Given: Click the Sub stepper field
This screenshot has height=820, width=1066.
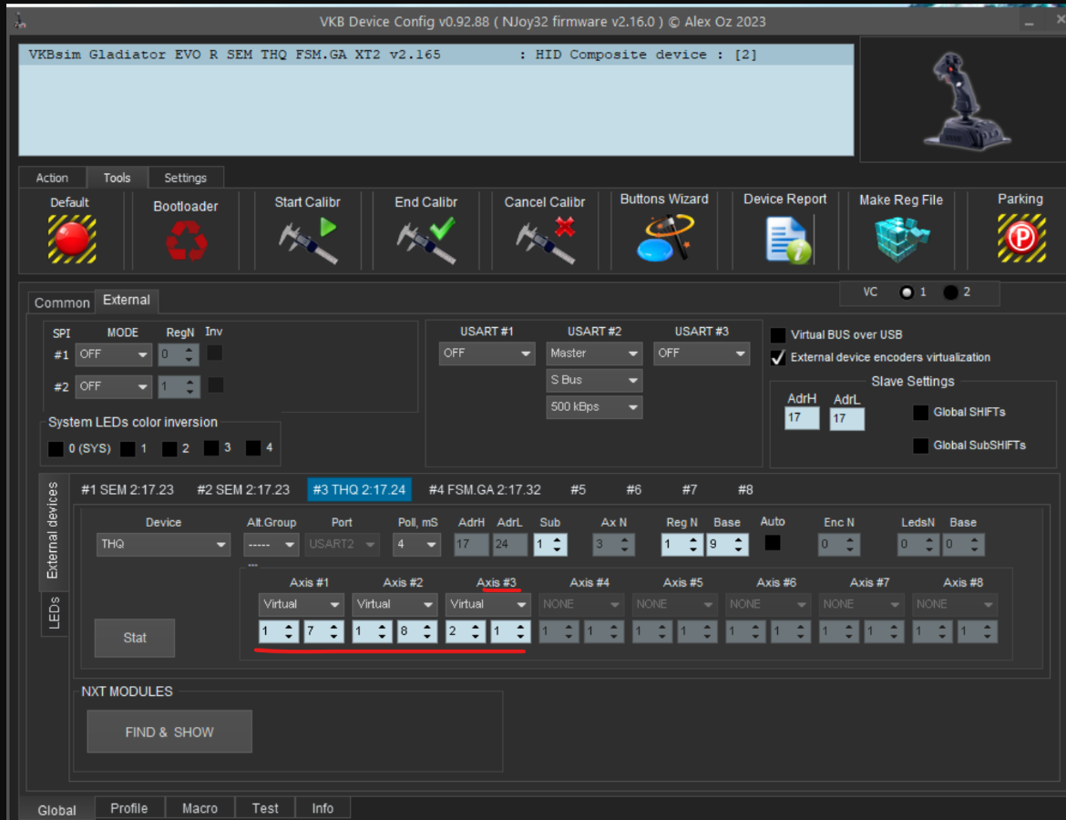Looking at the screenshot, I should [550, 544].
